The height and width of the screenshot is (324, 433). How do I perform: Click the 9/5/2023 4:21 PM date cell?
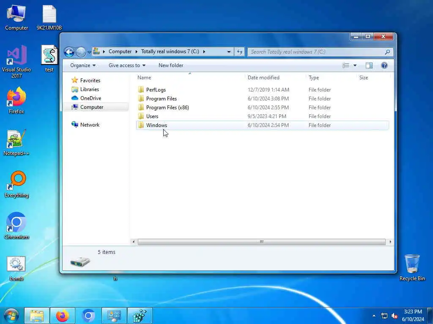coord(267,116)
